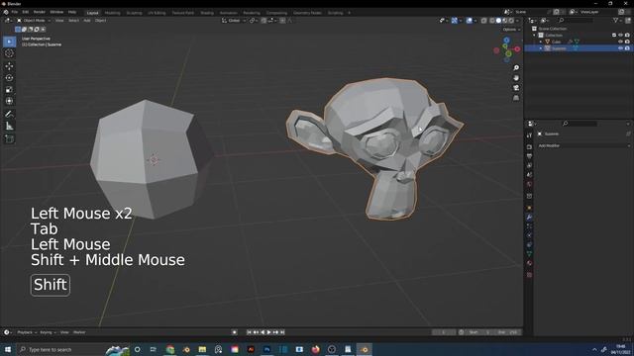Hide the Cube object in viewport

coord(621,42)
